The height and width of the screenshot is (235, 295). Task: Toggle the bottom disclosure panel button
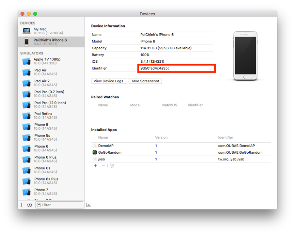88,205
